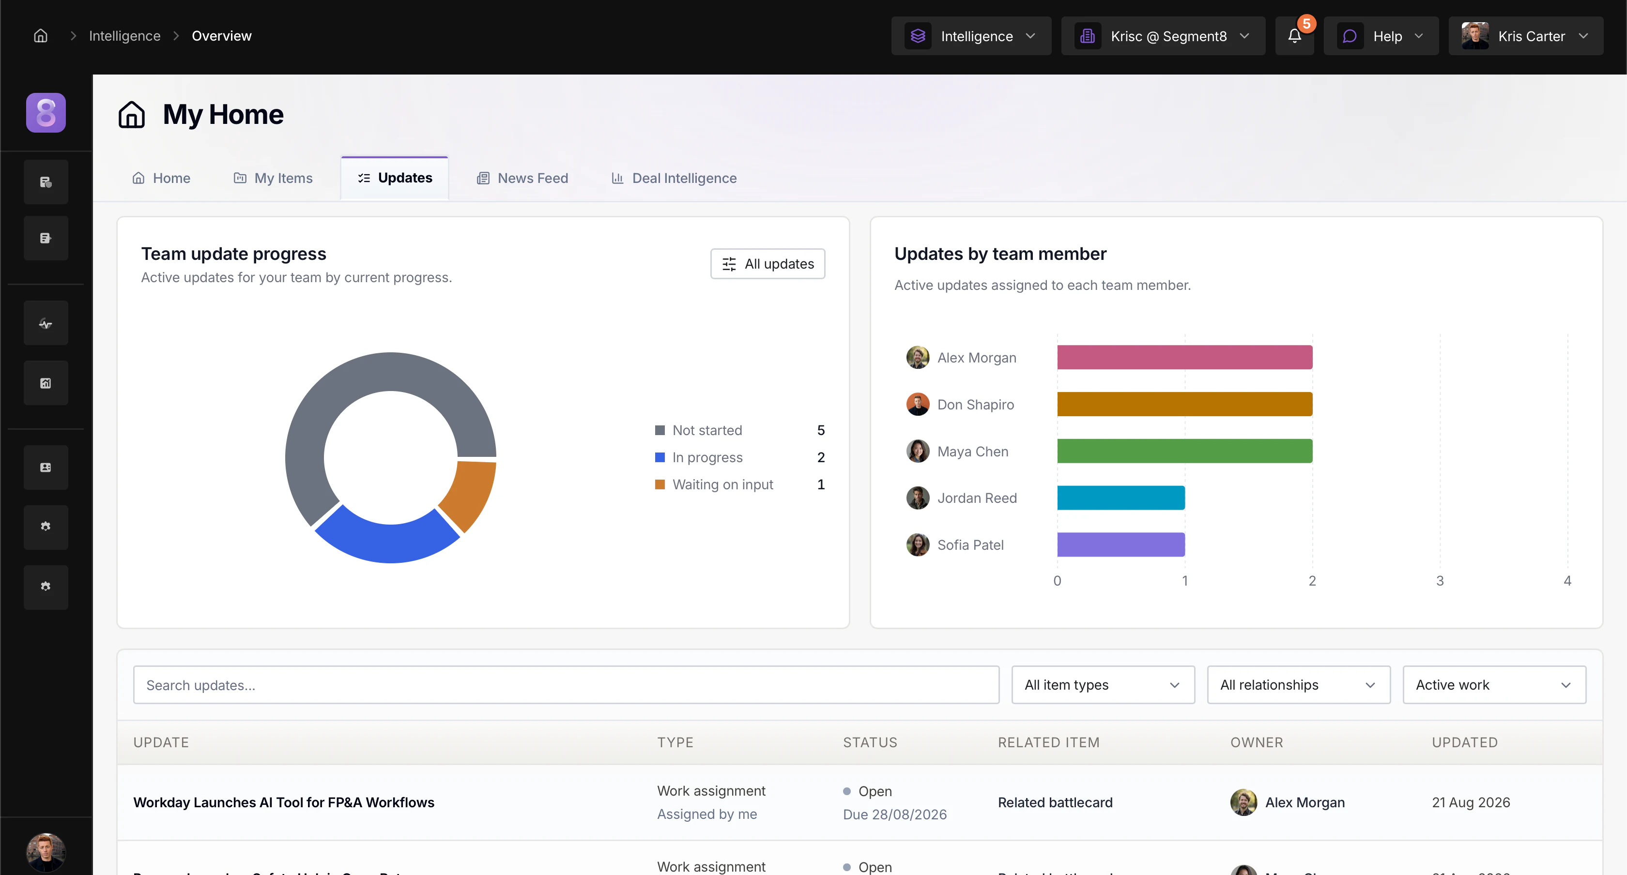
Task: Open the document-with-shield sidebar icon
Action: pyautogui.click(x=46, y=182)
